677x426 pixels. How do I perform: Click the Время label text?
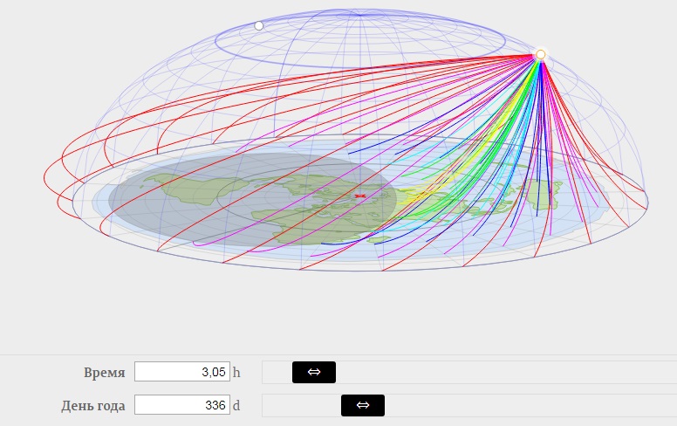105,373
